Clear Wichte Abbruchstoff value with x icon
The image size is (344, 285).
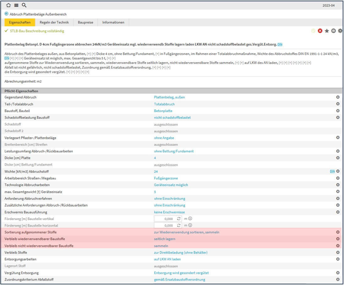338,171
